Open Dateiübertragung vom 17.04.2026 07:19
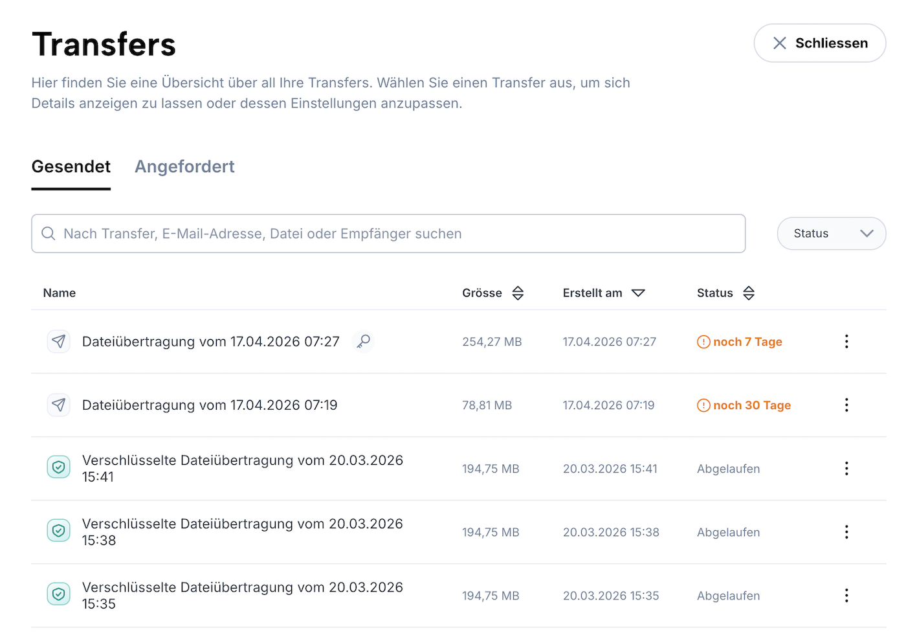This screenshot has height=637, width=906. pos(210,405)
